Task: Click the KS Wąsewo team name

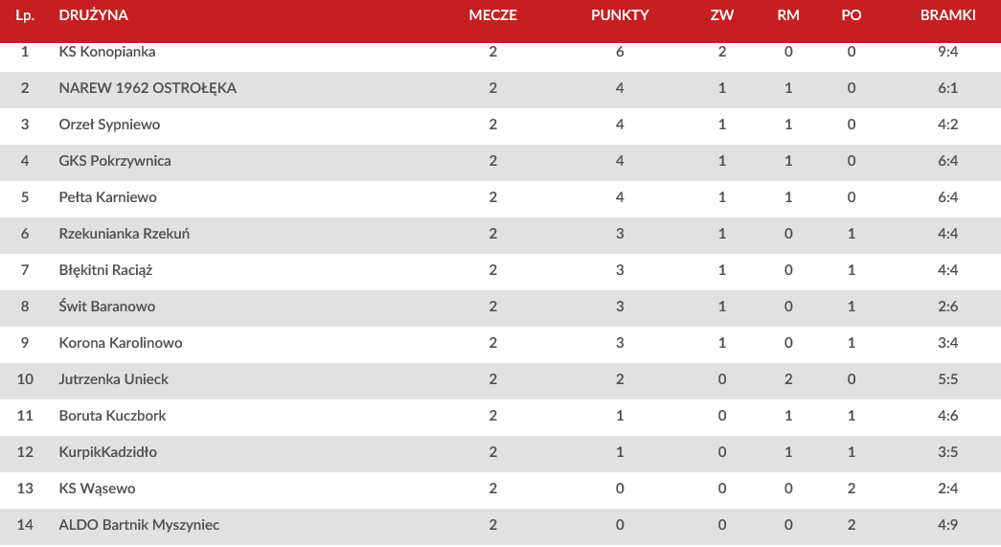Action: pyautogui.click(x=97, y=489)
